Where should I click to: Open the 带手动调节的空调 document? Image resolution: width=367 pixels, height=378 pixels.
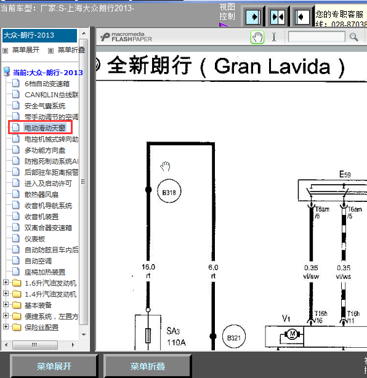[x=52, y=117]
